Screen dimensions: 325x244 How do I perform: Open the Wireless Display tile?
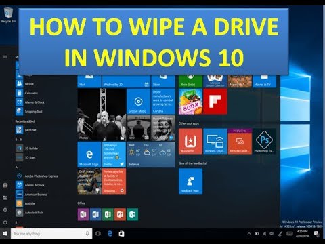215,142
